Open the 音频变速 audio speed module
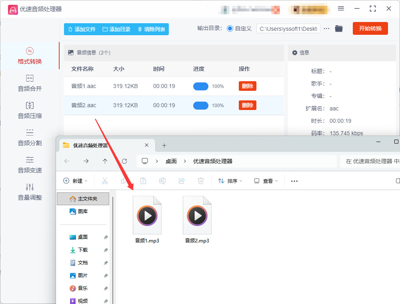400x304 pixels. pyautogui.click(x=30, y=165)
